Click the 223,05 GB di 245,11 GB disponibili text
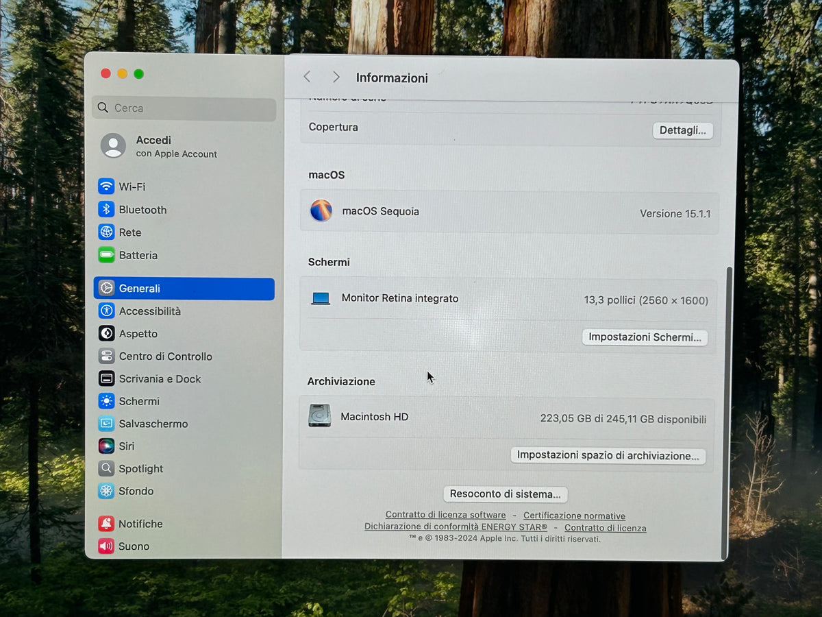This screenshot has width=822, height=617. pyautogui.click(x=623, y=419)
